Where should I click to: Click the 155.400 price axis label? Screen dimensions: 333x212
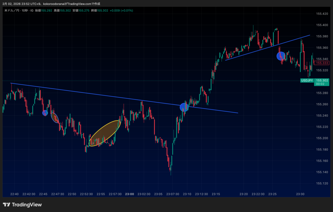pyautogui.click(x=322, y=25)
